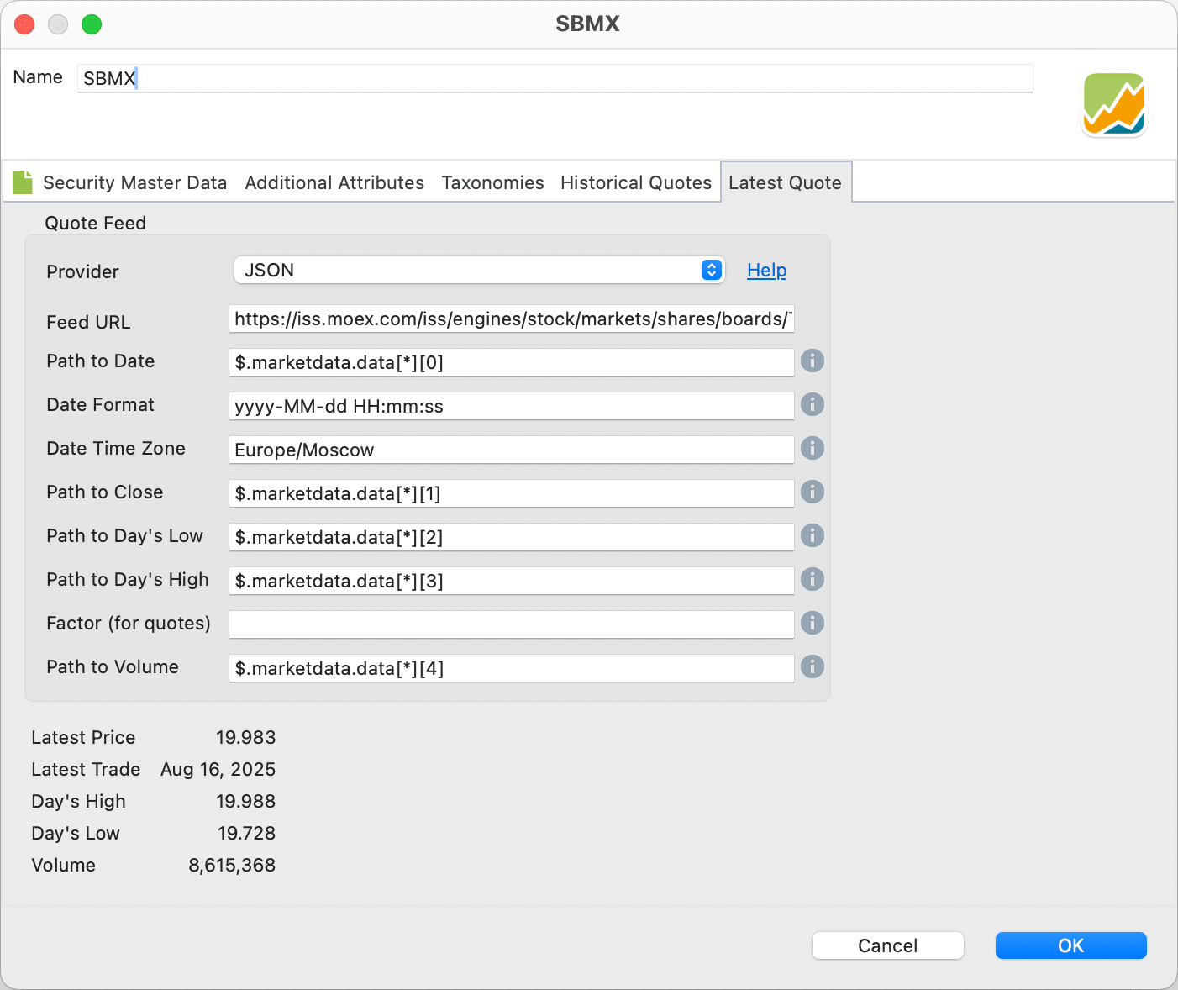The width and height of the screenshot is (1178, 990).
Task: Click the Feed URL field label
Action: pyautogui.click(x=89, y=323)
